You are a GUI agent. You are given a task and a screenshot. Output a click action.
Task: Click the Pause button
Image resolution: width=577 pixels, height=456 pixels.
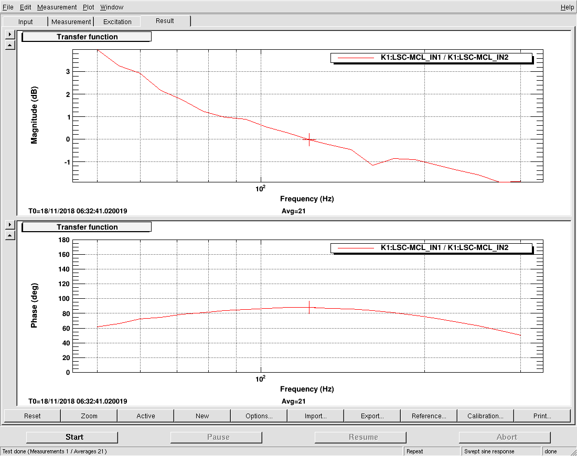coord(216,437)
